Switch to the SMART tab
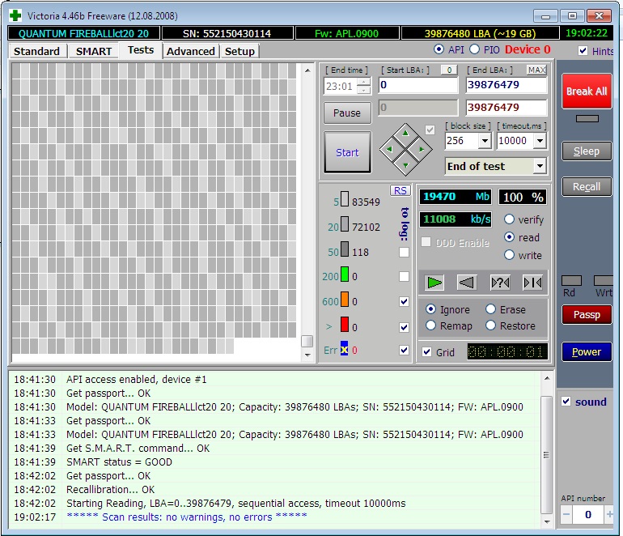Viewport: 623px width, 536px height. [94, 51]
